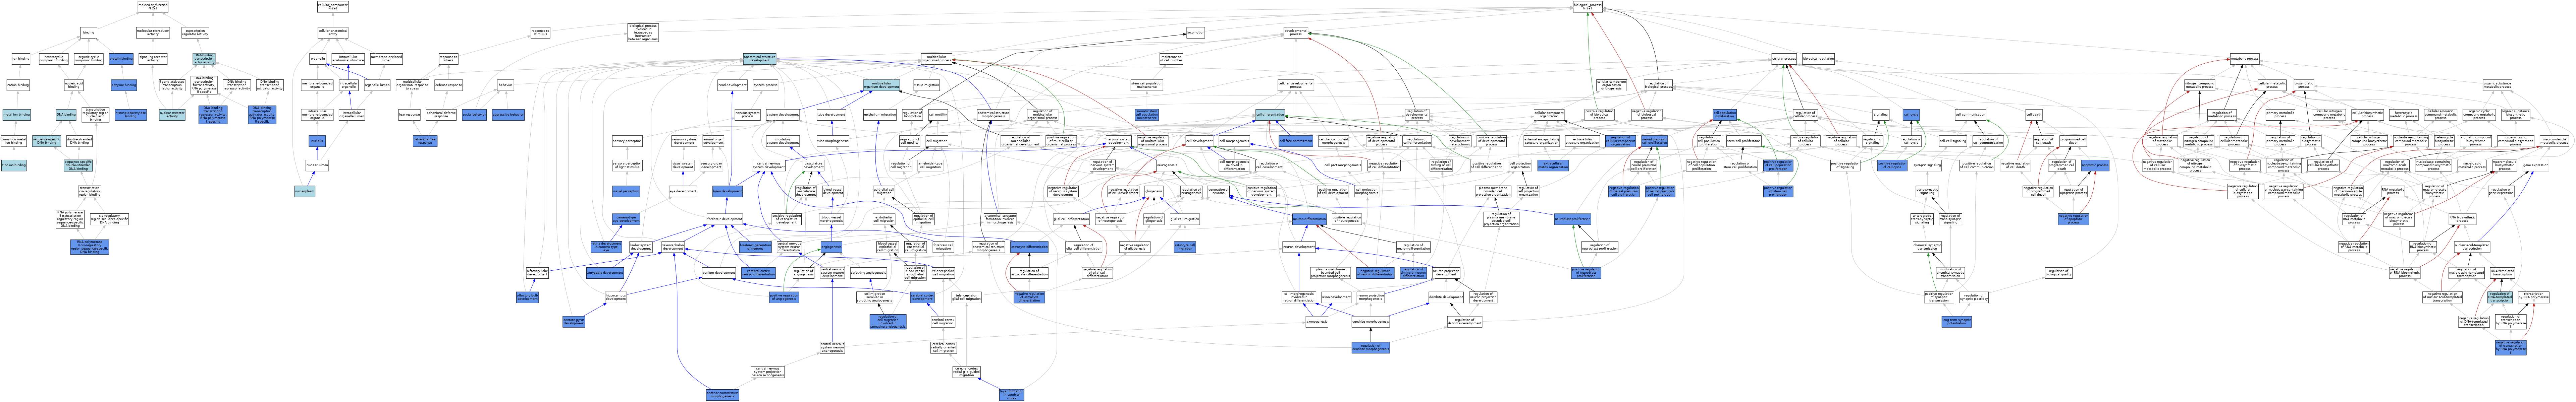
Task: Select the "nuclear receptor activity" node
Action: [172, 115]
